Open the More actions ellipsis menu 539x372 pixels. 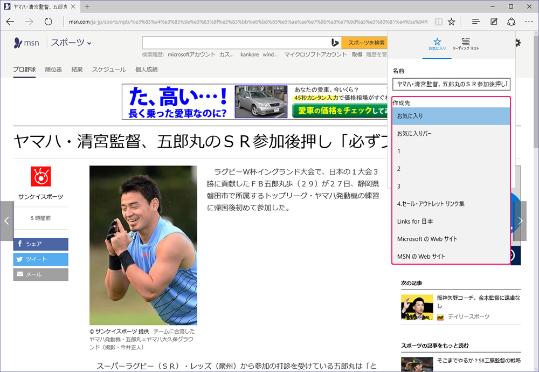point(529,22)
